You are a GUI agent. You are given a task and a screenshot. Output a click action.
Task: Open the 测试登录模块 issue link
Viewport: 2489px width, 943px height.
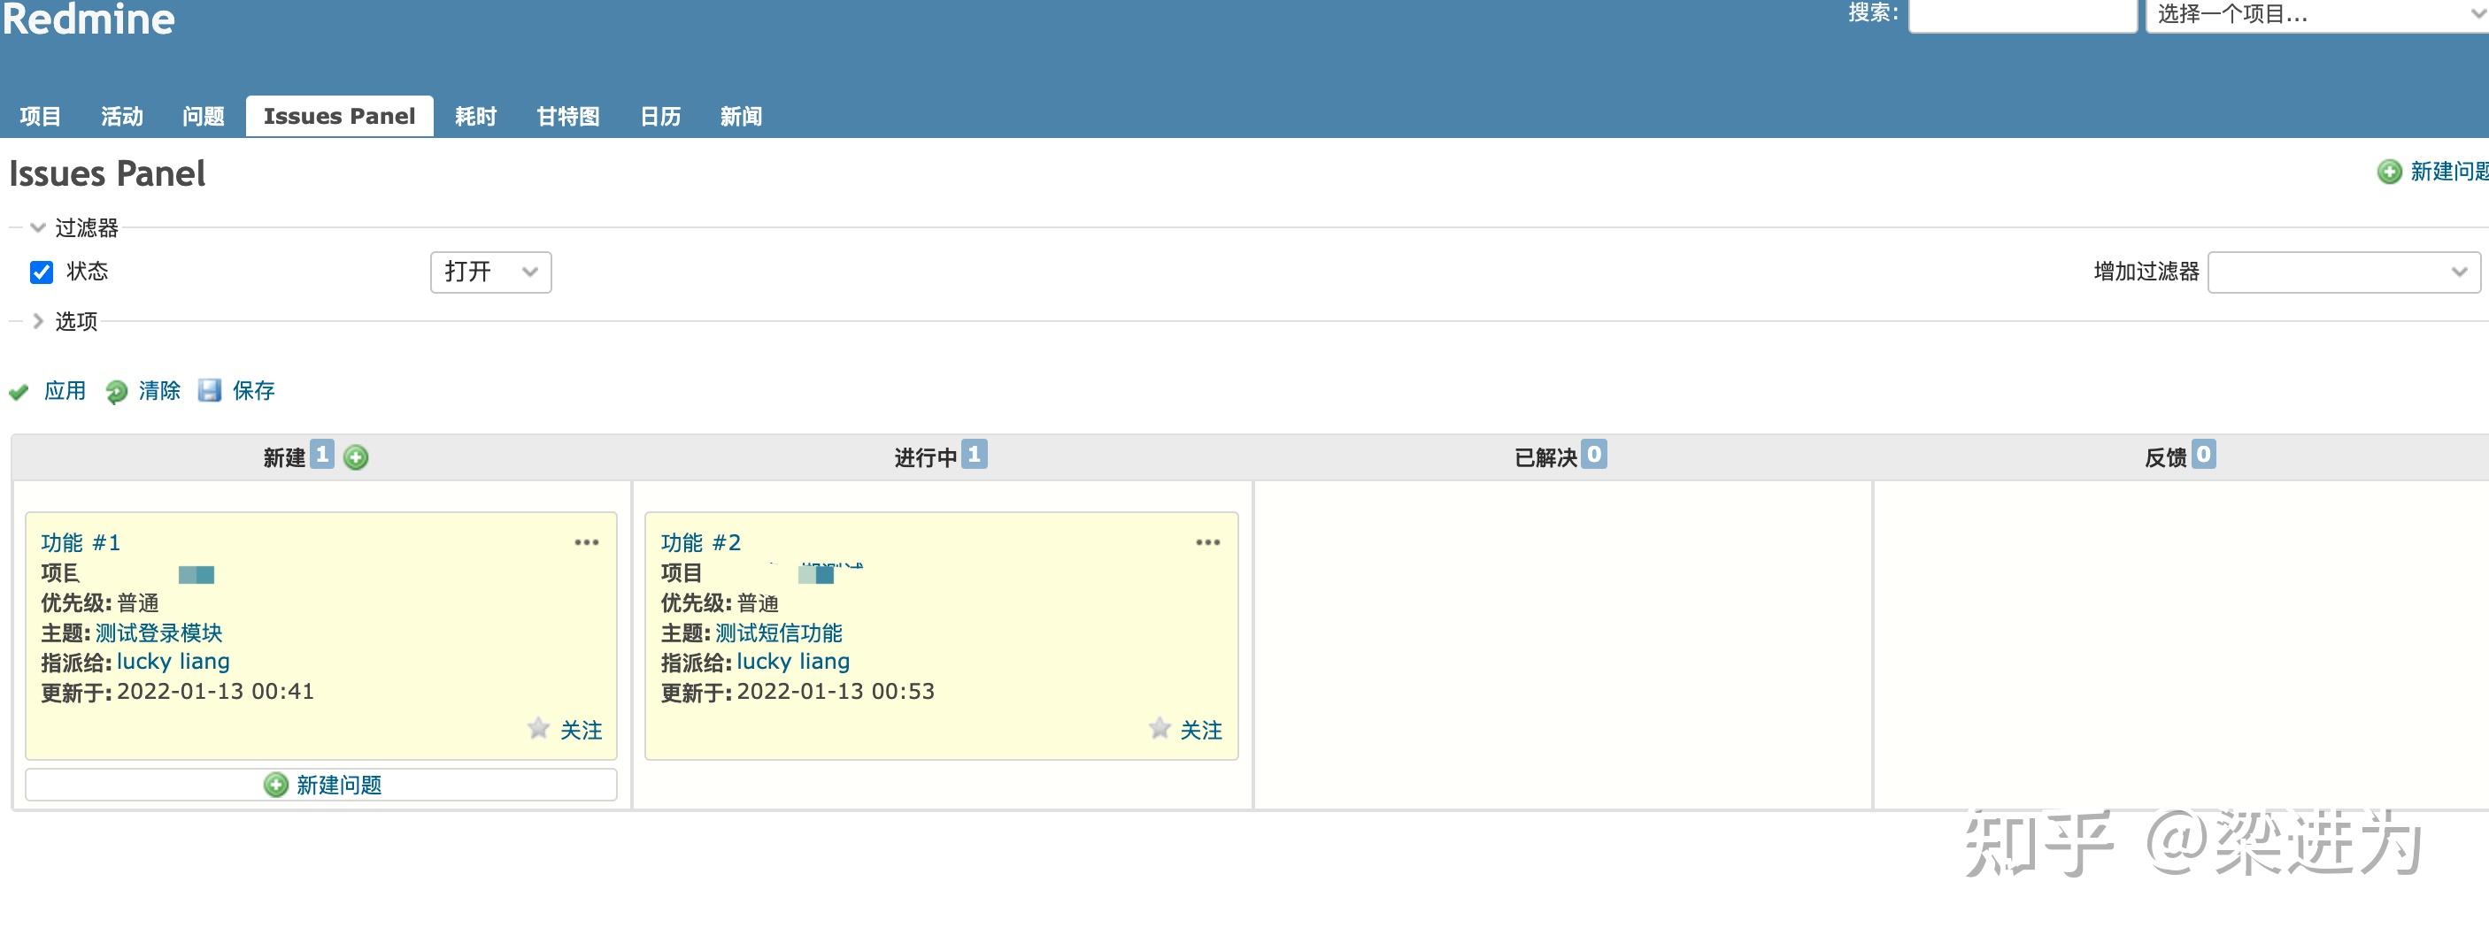pyautogui.click(x=159, y=633)
